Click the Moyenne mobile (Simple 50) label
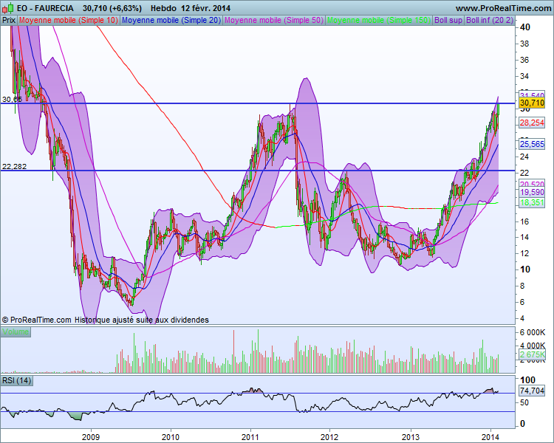 click(274, 20)
